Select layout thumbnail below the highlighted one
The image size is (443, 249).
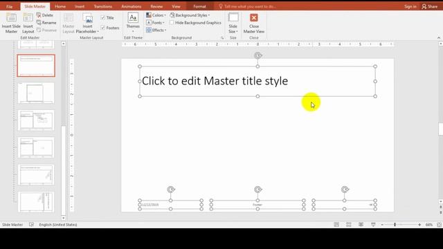(36, 93)
